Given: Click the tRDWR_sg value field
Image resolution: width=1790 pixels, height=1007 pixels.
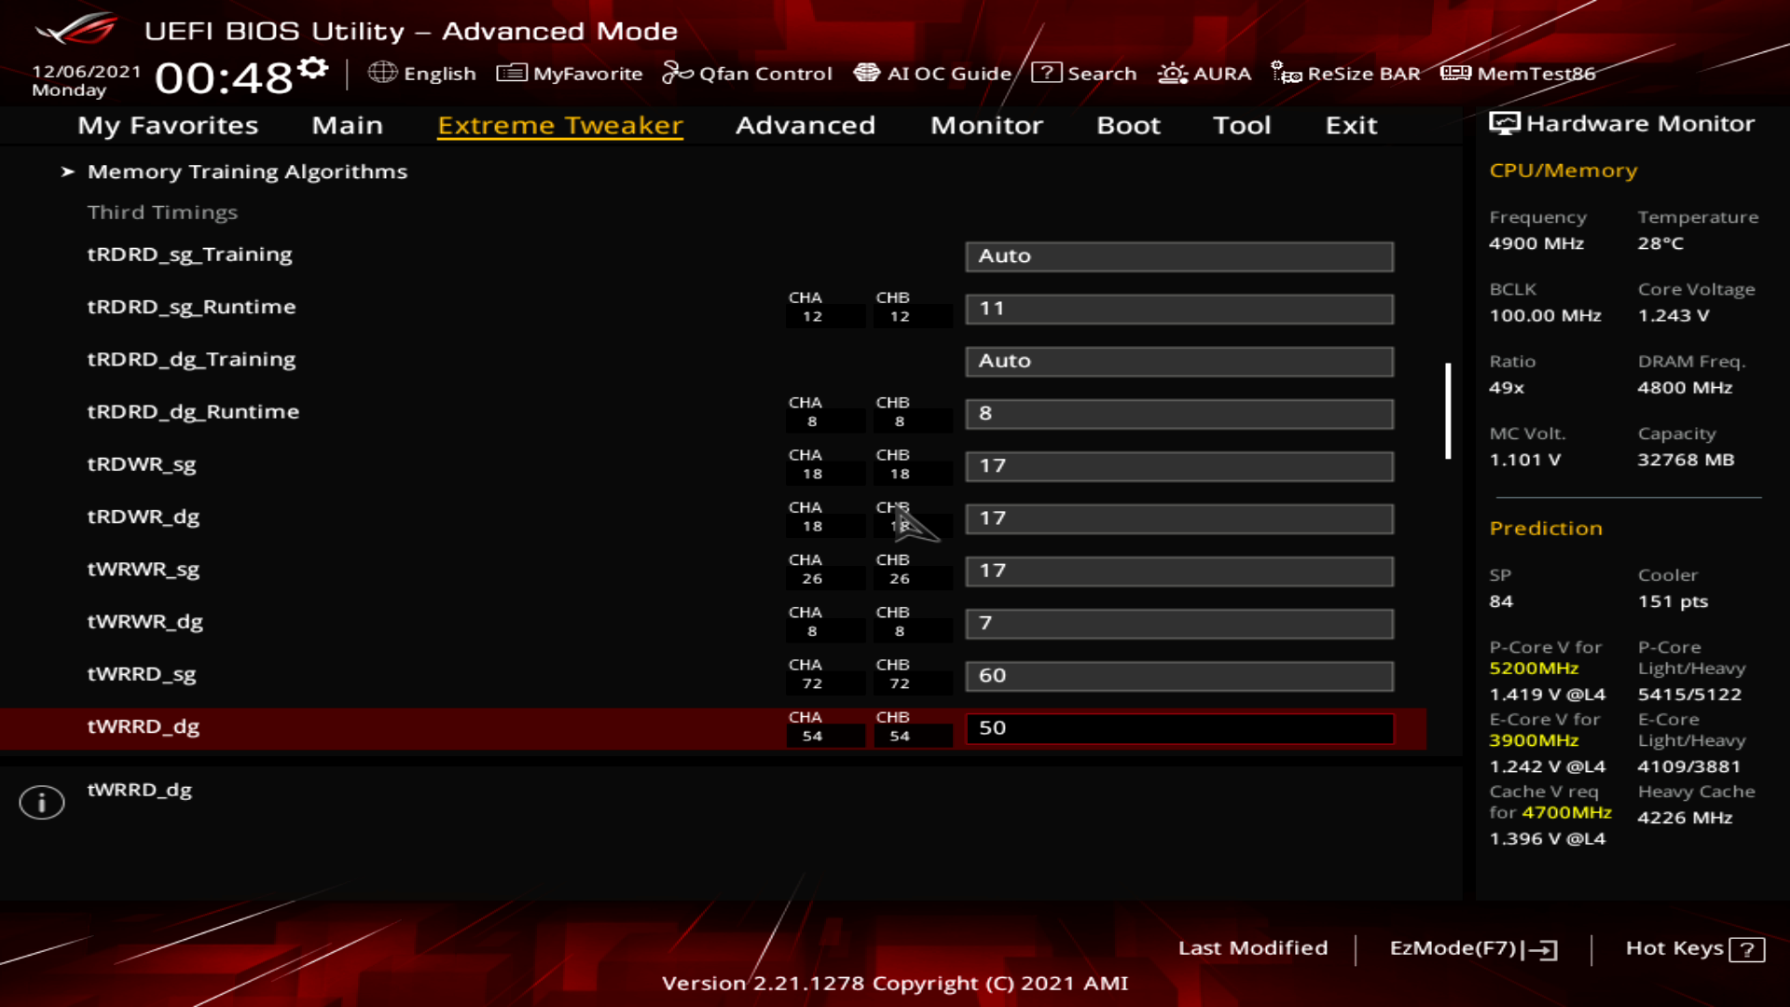Looking at the screenshot, I should [x=1178, y=466].
